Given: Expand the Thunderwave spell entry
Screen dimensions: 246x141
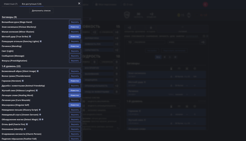Looking at the screenshot, I should [16, 76].
